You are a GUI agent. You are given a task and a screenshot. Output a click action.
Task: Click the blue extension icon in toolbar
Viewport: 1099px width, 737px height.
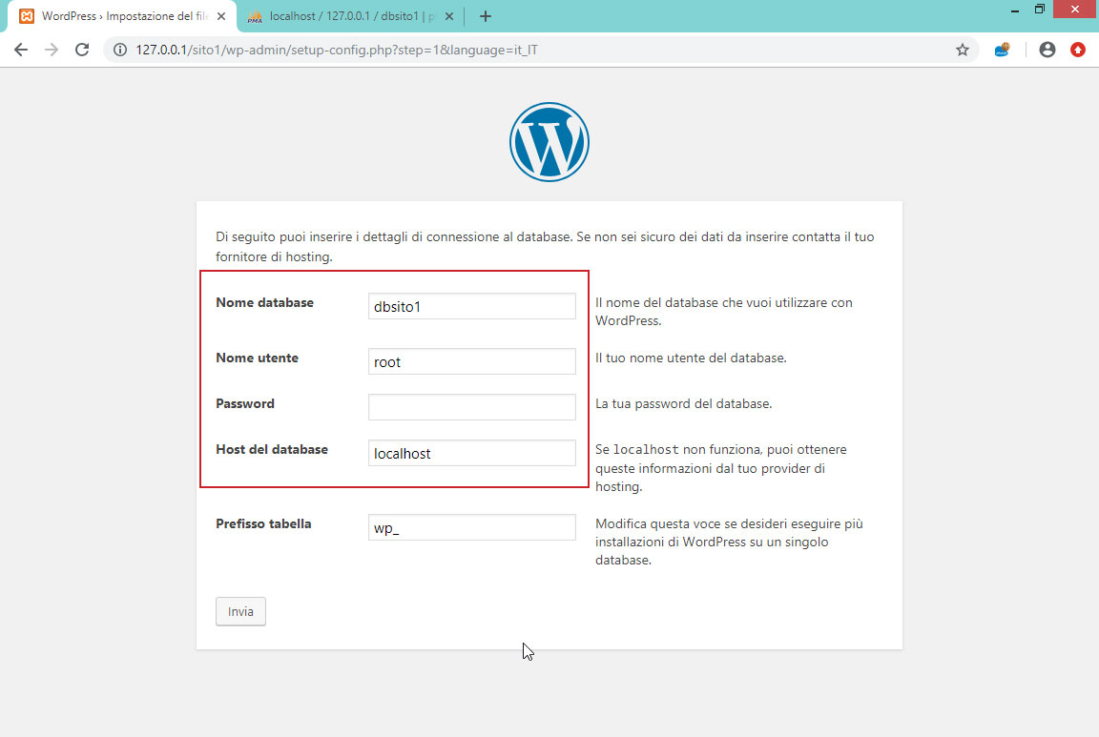[1002, 50]
